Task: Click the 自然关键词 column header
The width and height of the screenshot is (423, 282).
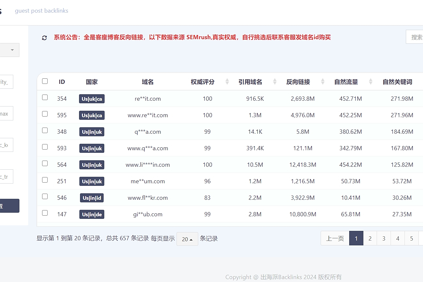Action: (x=397, y=82)
